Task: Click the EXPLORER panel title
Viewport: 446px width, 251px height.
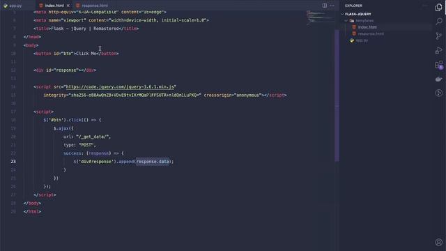Action: point(353,6)
